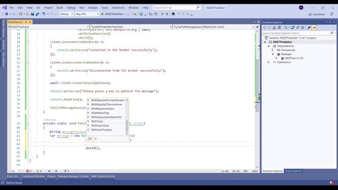Click Switch Views icon in Solution Explorer
This screenshot has width=338, height=190.
pos(279,27)
